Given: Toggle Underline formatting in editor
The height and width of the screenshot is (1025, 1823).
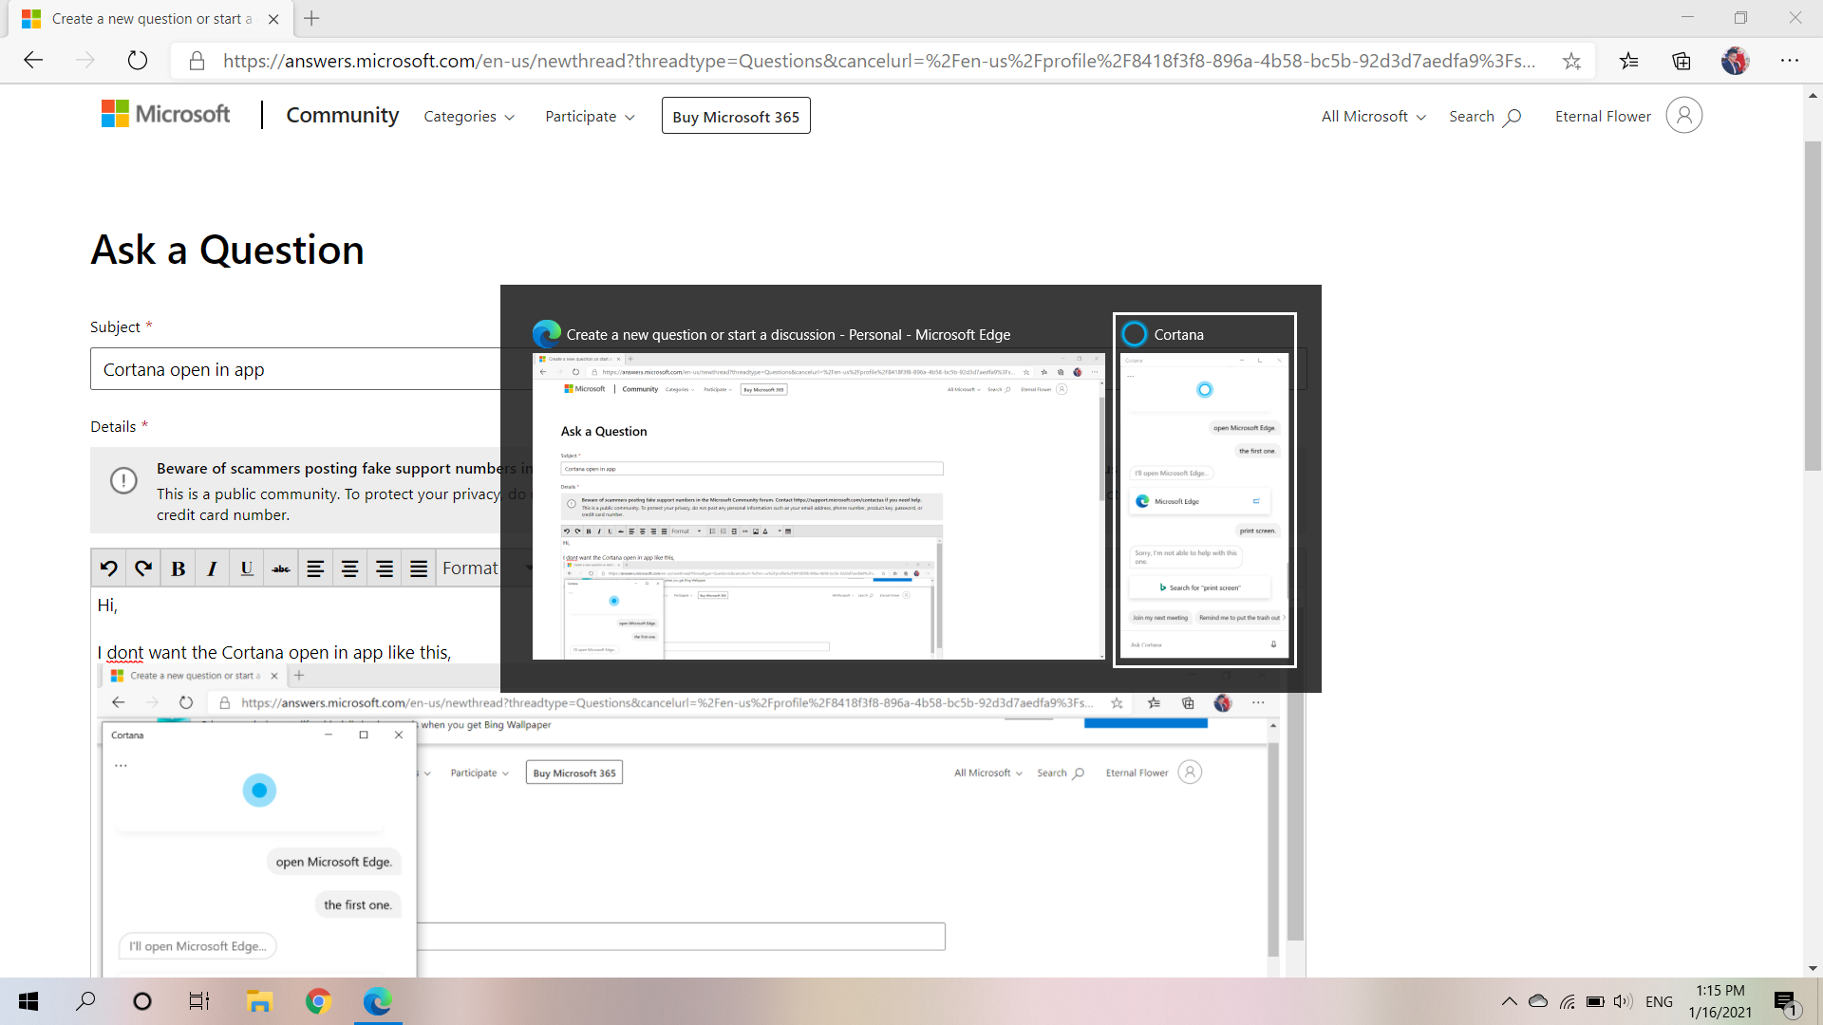Looking at the screenshot, I should (247, 568).
